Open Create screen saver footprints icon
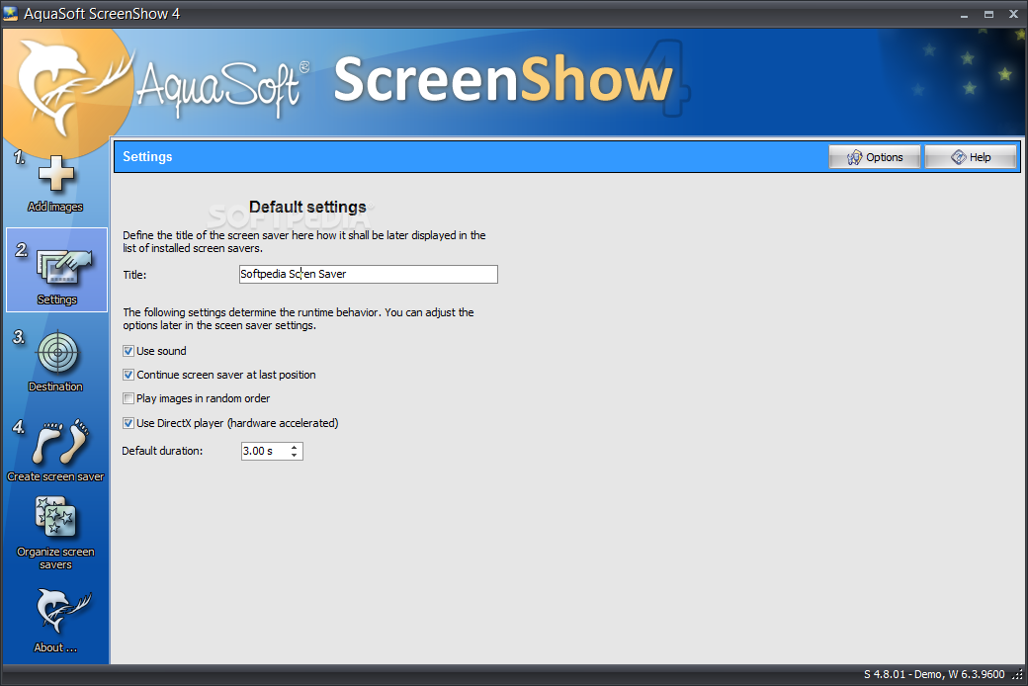Screen dimensions: 1028x686 60,442
